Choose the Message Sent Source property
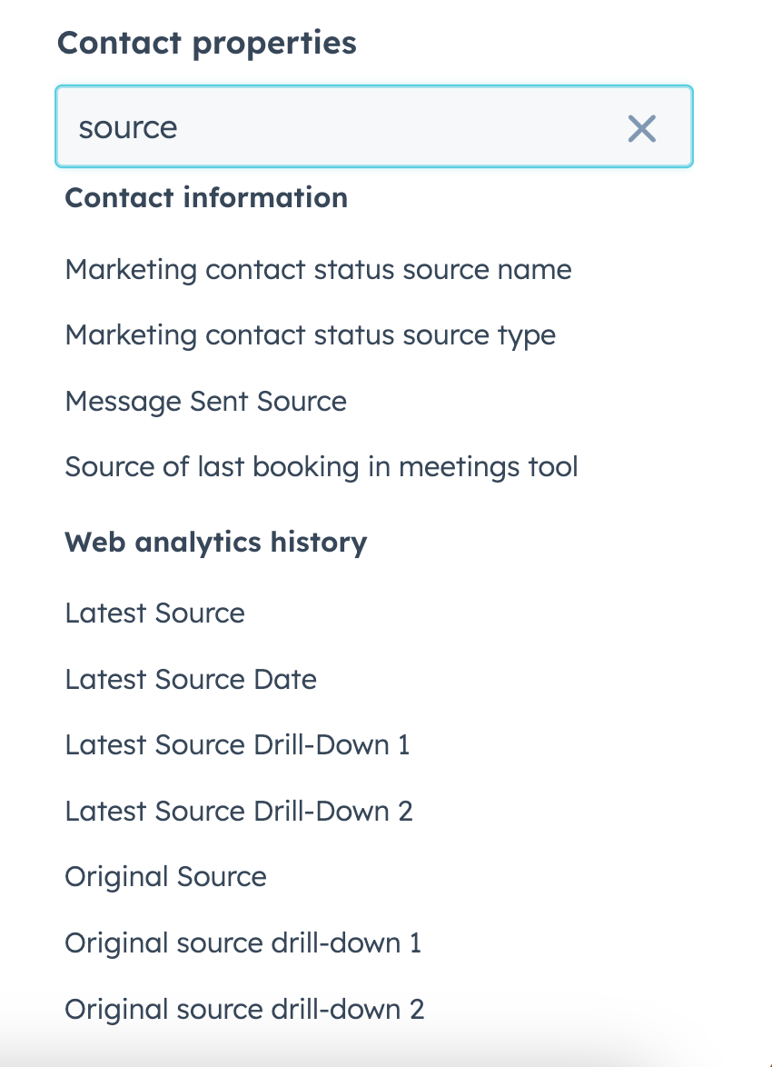 pyautogui.click(x=205, y=402)
